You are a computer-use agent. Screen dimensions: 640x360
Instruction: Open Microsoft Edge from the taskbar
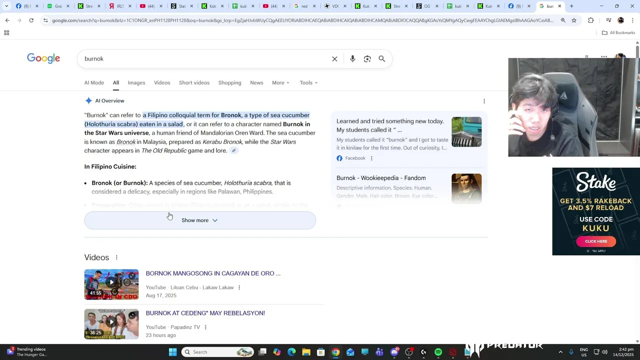click(x=291, y=352)
